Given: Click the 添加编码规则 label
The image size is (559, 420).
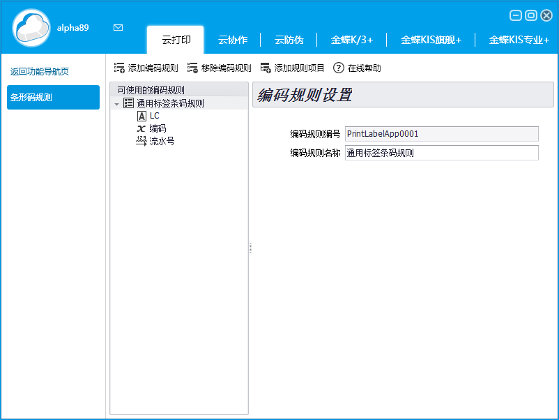Looking at the screenshot, I should point(153,68).
